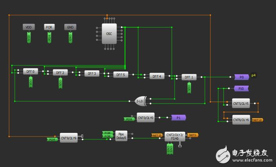Click the gray VDD block
Screen dimensions: 276x167
[28, 27]
